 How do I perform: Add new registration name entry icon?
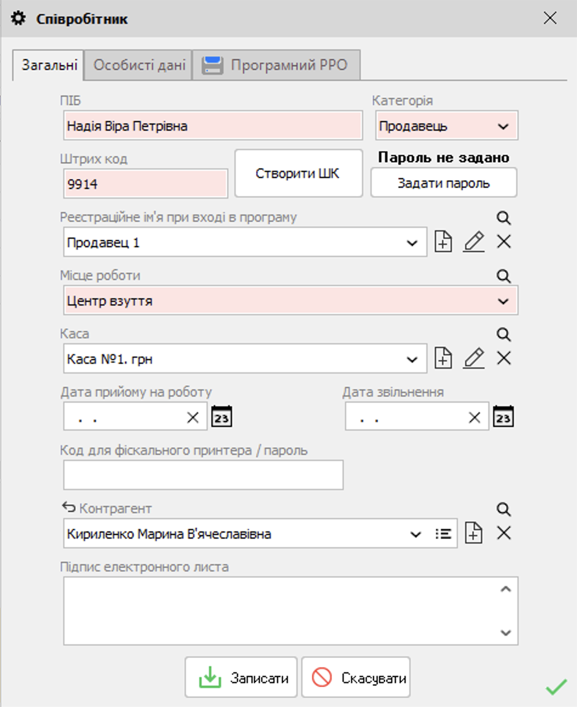click(x=443, y=241)
